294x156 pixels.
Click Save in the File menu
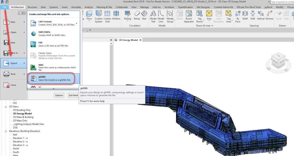14,43
